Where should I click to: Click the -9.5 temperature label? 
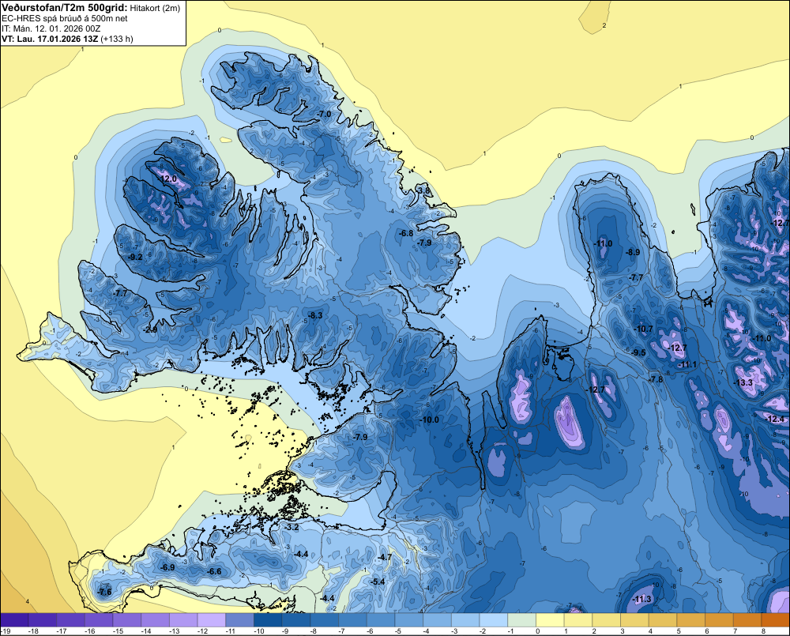point(638,352)
